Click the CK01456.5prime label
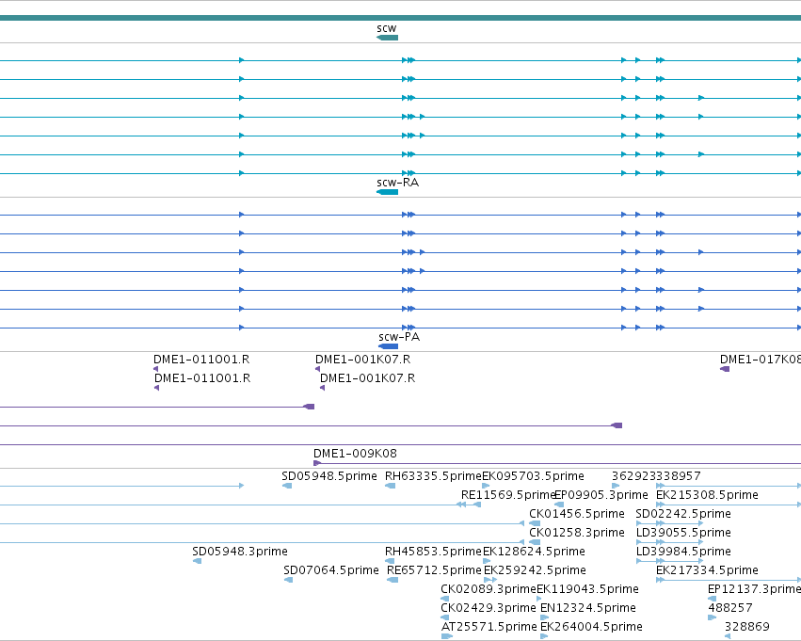The image size is (801, 641). 577,514
